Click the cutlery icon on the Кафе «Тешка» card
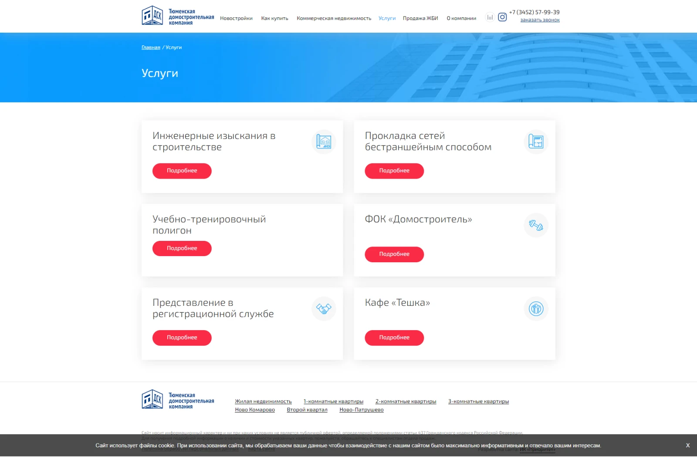Viewport: 697px width, 460px height. [536, 308]
